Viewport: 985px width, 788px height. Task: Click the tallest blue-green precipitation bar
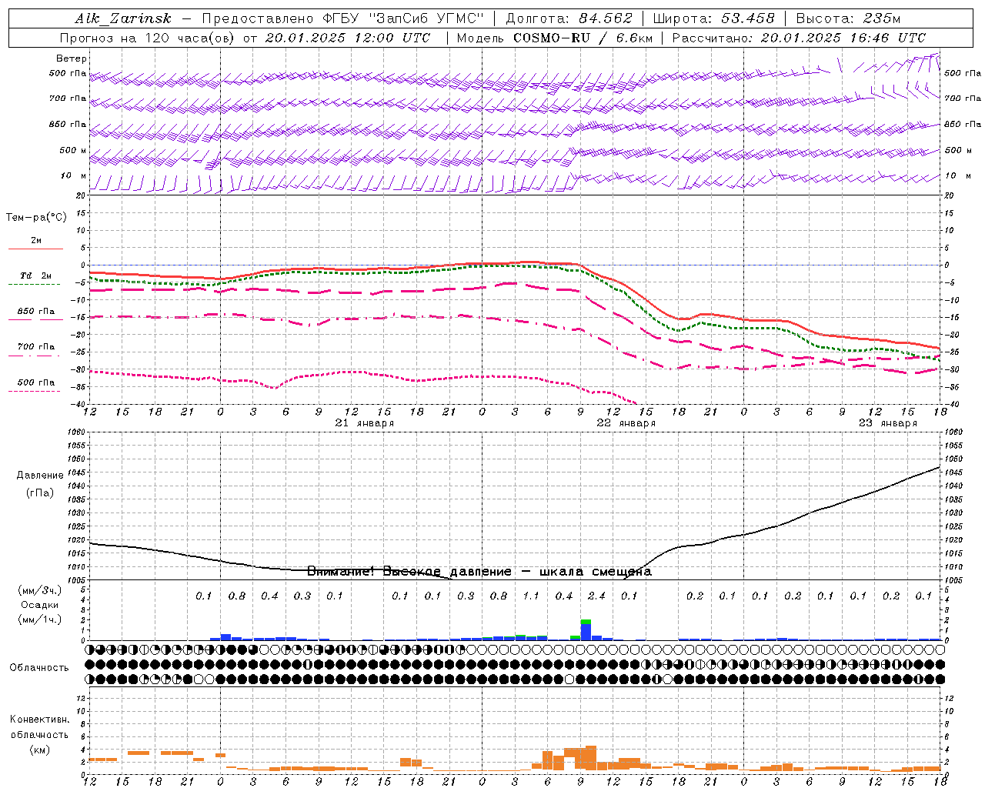click(586, 629)
